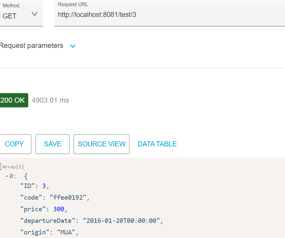Click the departureDate value

(x=121, y=221)
